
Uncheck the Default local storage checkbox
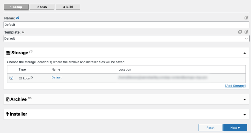(x=11, y=78)
